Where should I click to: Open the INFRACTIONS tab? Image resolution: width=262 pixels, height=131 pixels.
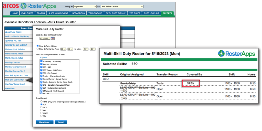pyautogui.click(x=78, y=13)
